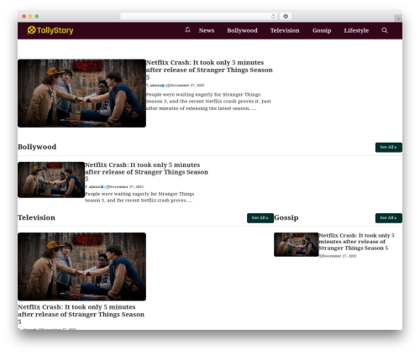
Task: Click Bollywood section article thumbnail
Action: (x=51, y=180)
